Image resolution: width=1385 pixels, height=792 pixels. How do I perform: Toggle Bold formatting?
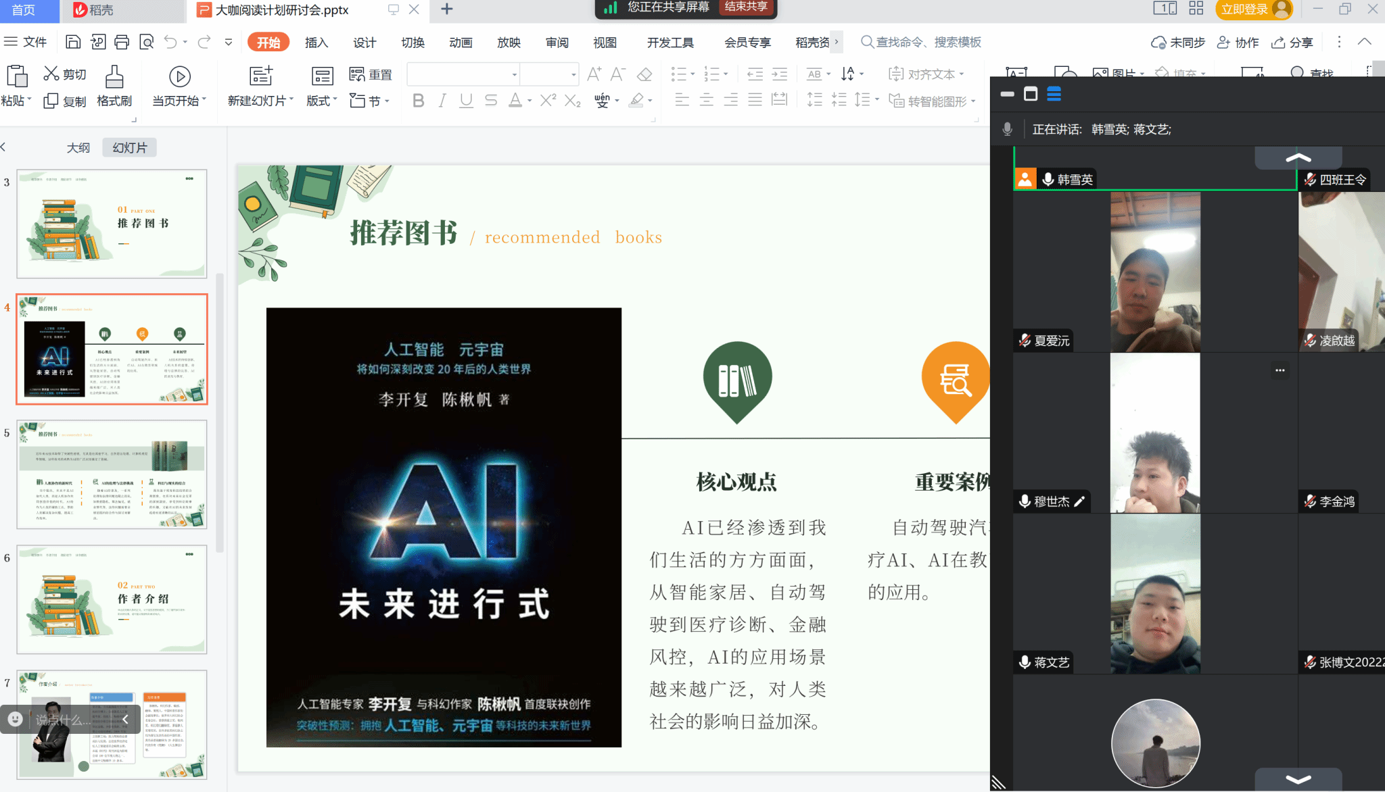pyautogui.click(x=419, y=101)
